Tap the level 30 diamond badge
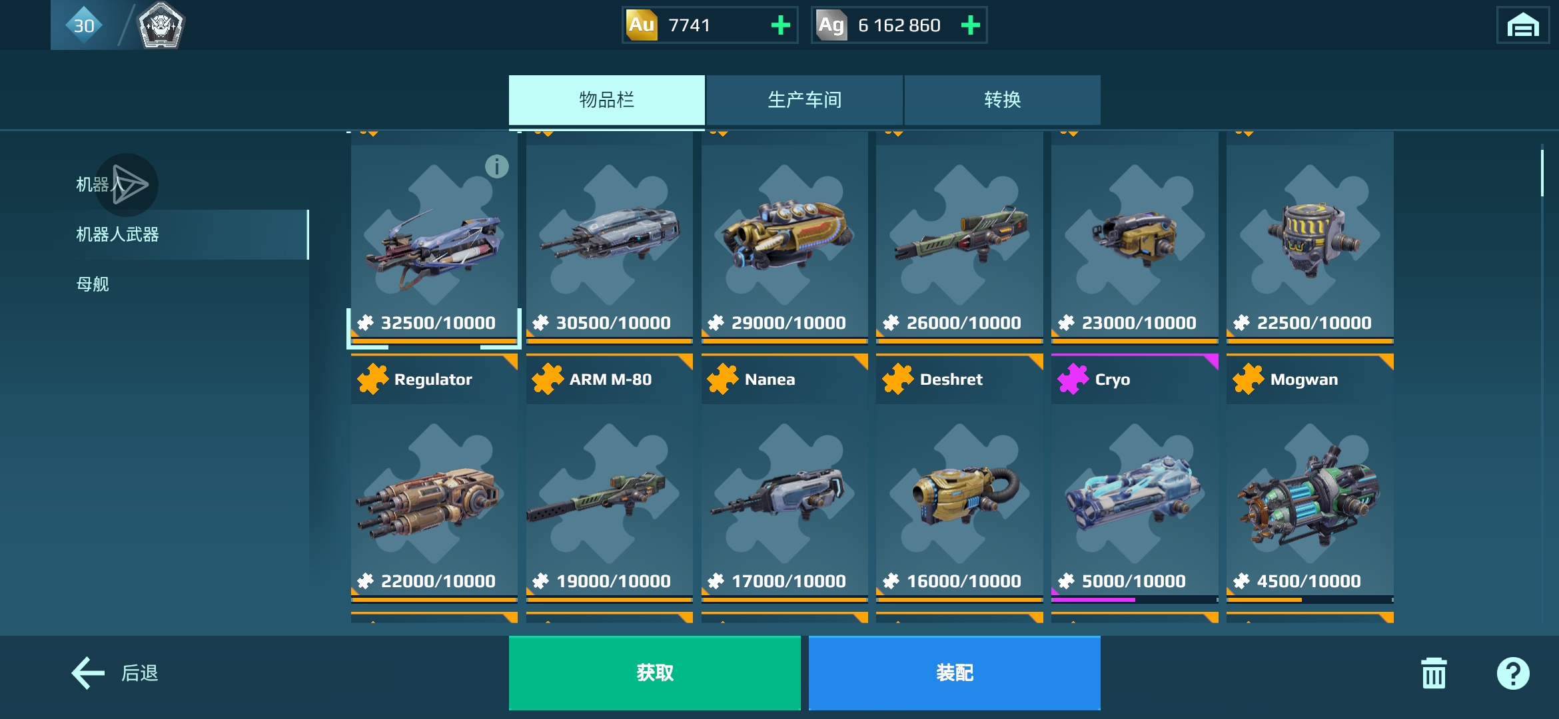Screen dimensions: 1559x719 84,25
